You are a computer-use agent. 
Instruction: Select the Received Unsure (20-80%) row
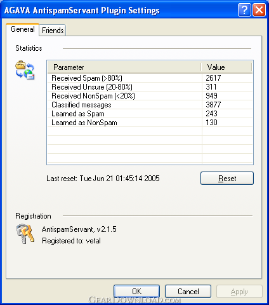(x=150, y=87)
